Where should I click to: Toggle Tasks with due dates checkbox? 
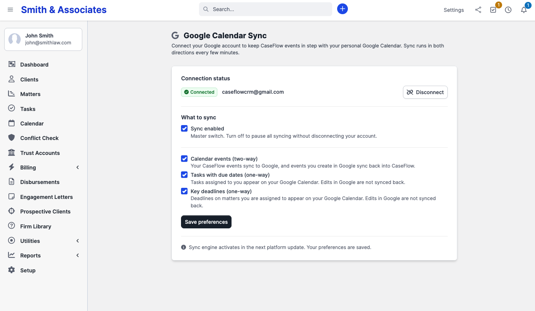click(x=184, y=175)
